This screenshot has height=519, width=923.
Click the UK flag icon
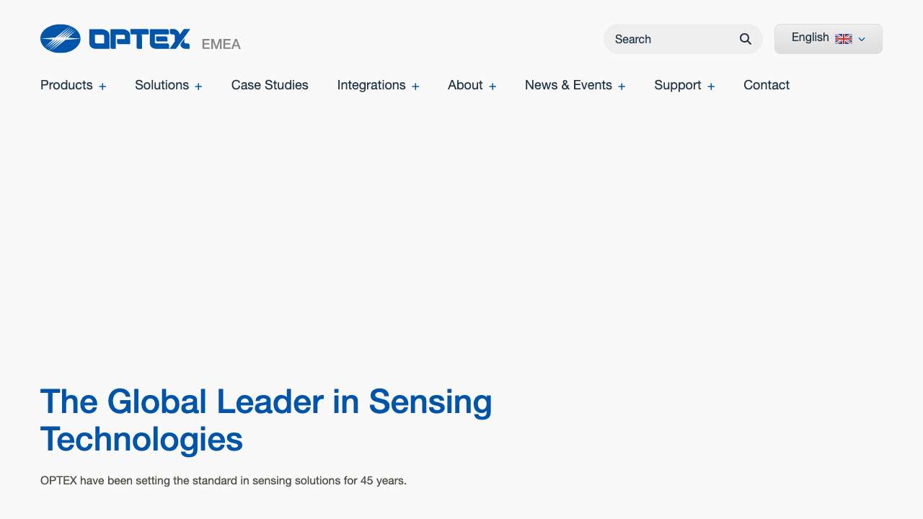coord(844,39)
